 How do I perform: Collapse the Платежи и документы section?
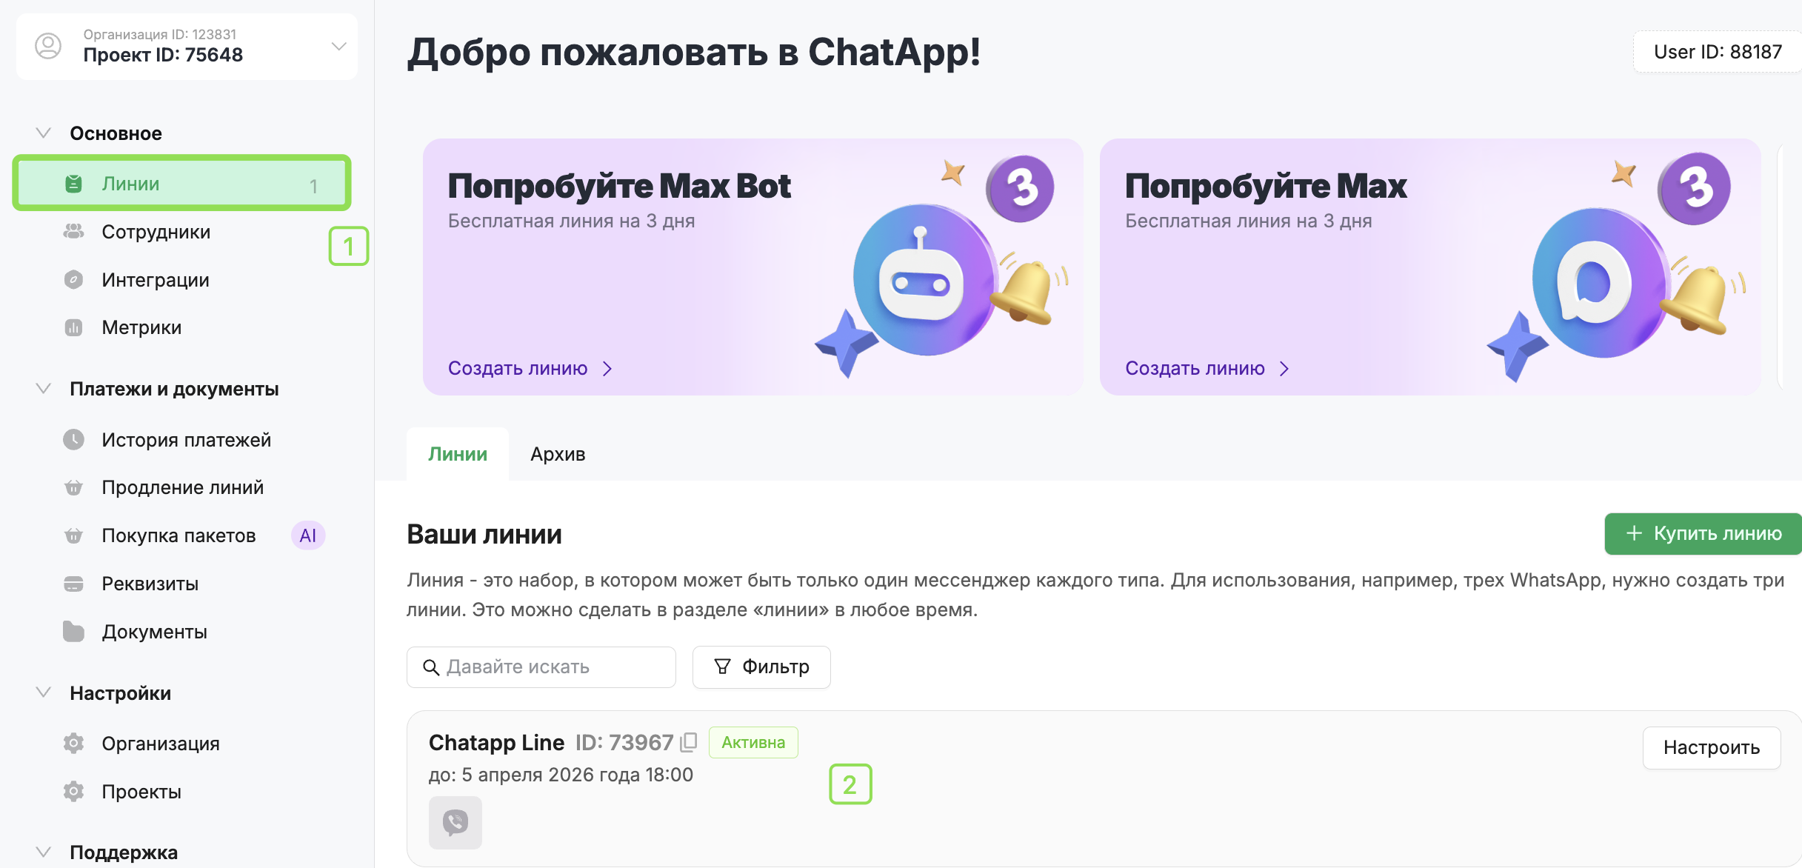click(44, 389)
